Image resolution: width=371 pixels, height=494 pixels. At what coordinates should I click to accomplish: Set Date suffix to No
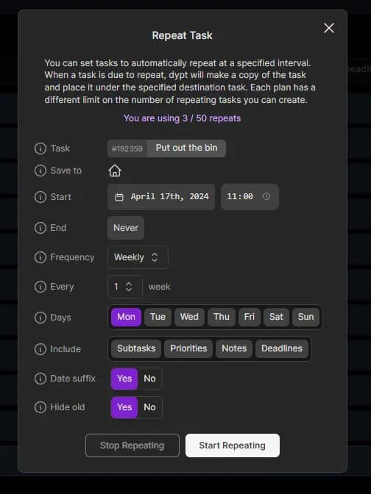(x=149, y=379)
